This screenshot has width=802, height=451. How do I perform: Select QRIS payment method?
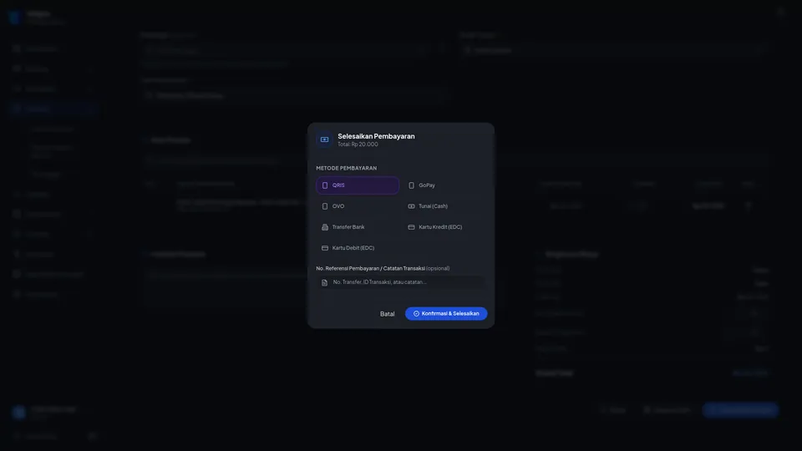pos(357,185)
